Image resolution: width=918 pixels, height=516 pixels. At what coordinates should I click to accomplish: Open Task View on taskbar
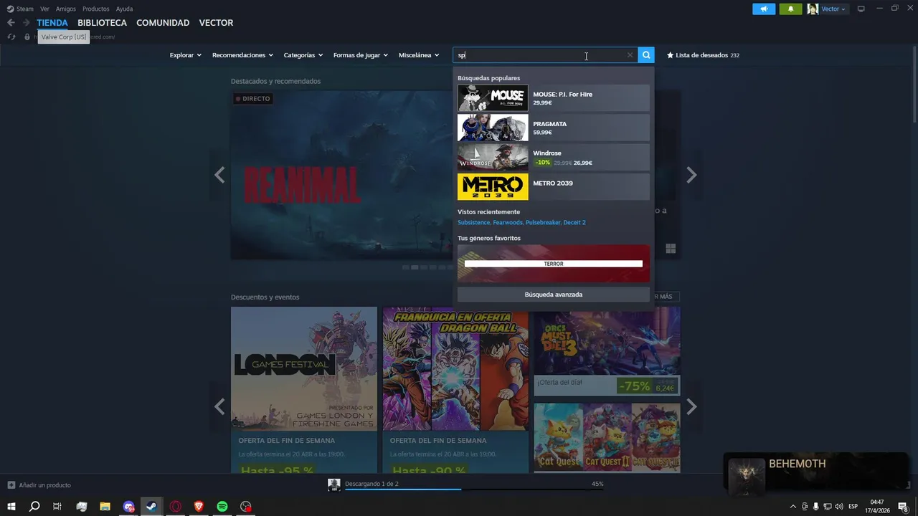click(57, 507)
